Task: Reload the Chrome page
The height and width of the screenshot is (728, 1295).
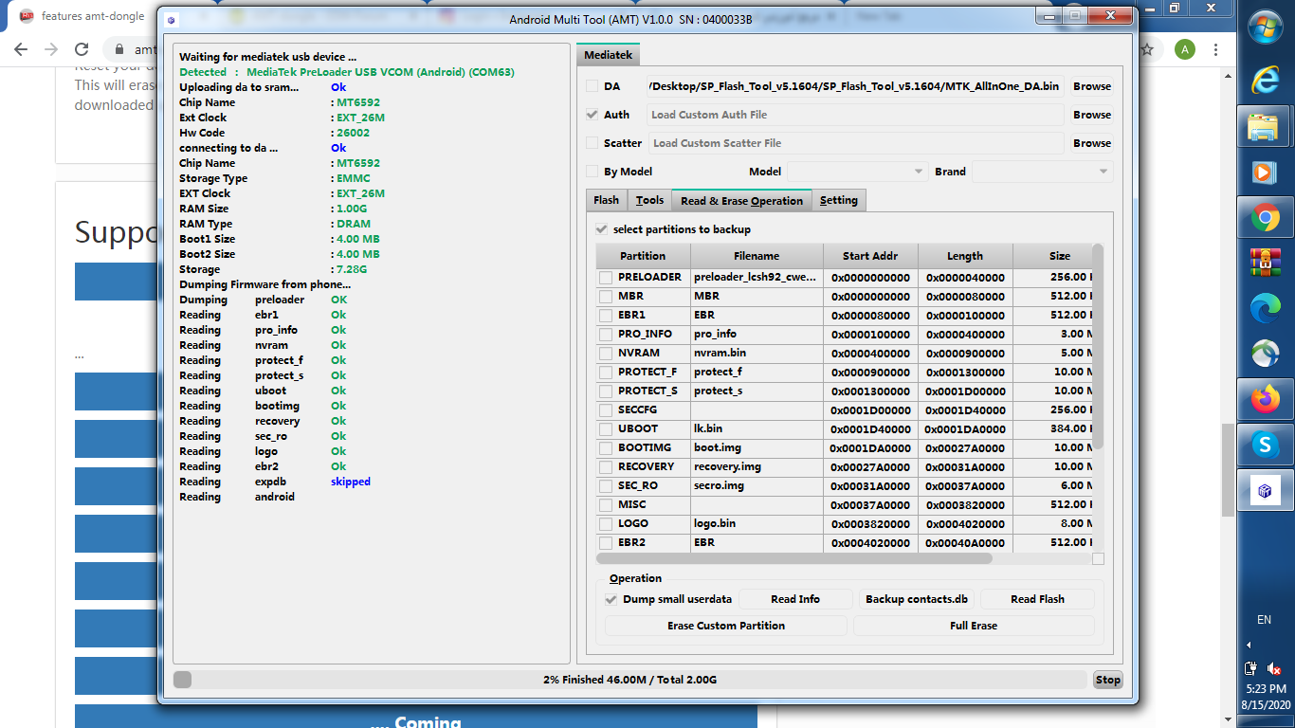Action: 82,49
